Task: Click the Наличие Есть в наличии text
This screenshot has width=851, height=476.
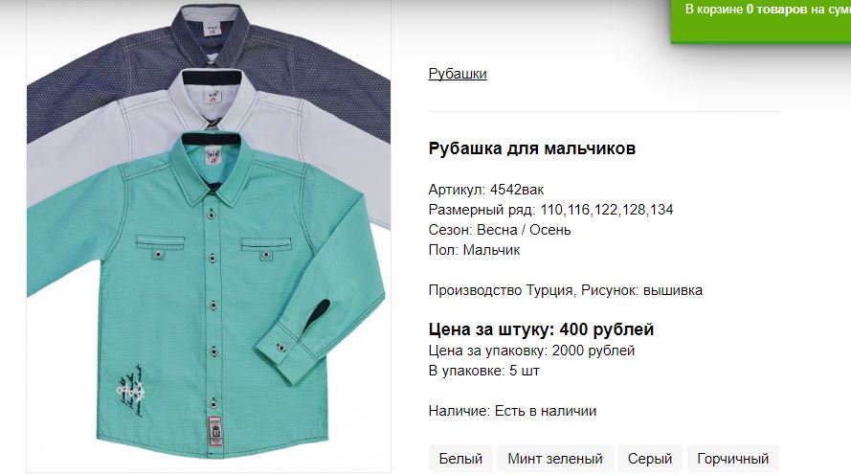Action: point(512,411)
